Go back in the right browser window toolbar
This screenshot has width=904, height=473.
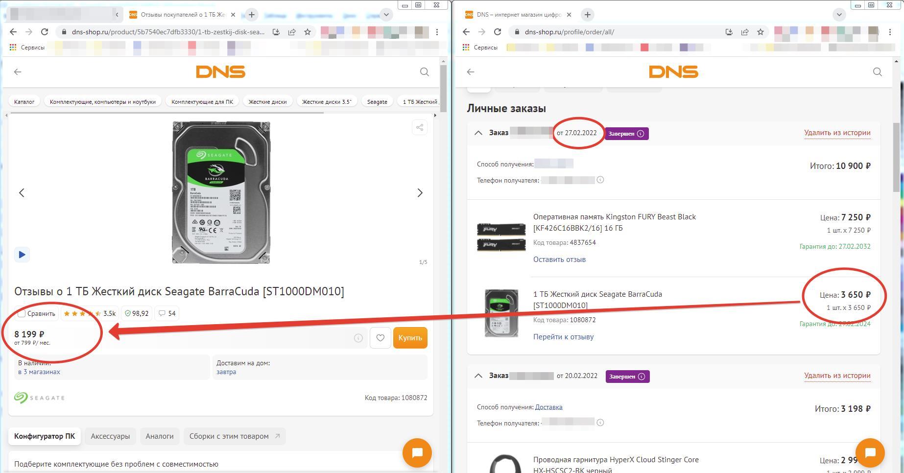coord(466,32)
